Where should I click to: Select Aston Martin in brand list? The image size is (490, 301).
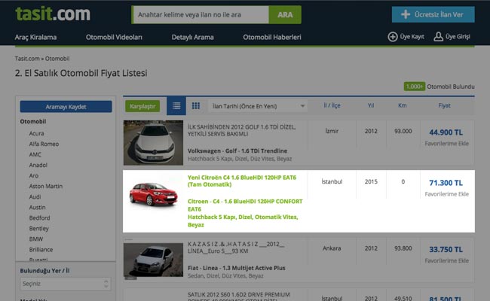pos(46,186)
